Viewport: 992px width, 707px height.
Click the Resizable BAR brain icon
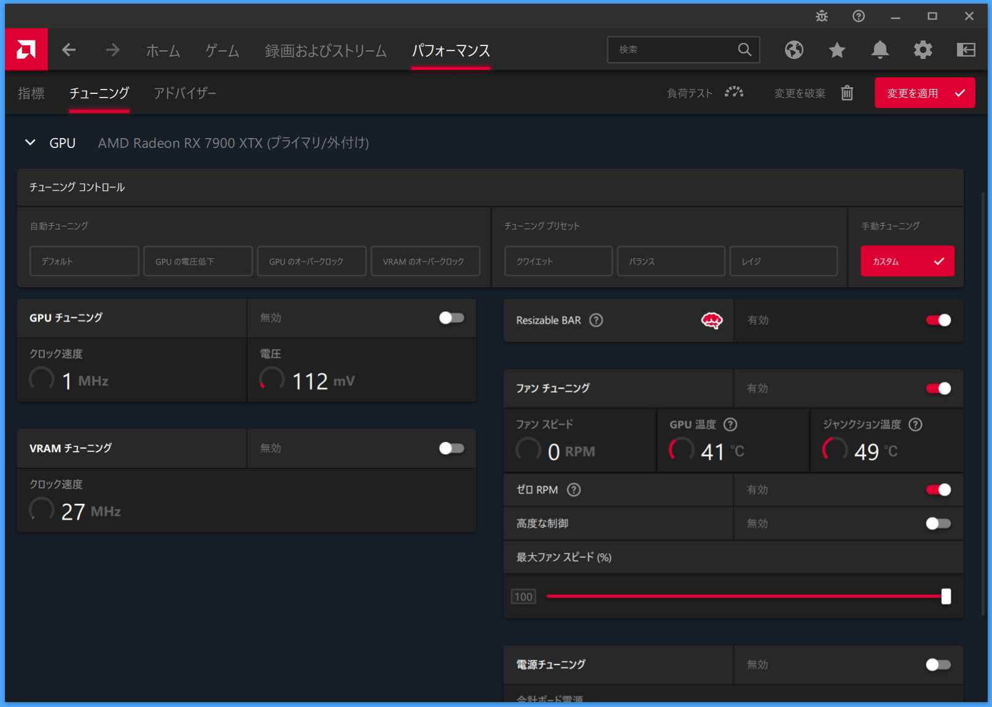pos(712,320)
